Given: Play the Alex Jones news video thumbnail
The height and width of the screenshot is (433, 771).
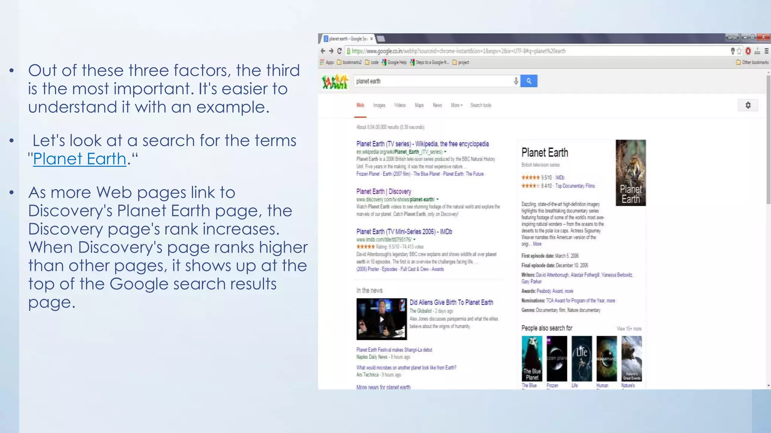Looking at the screenshot, I should pos(381,319).
